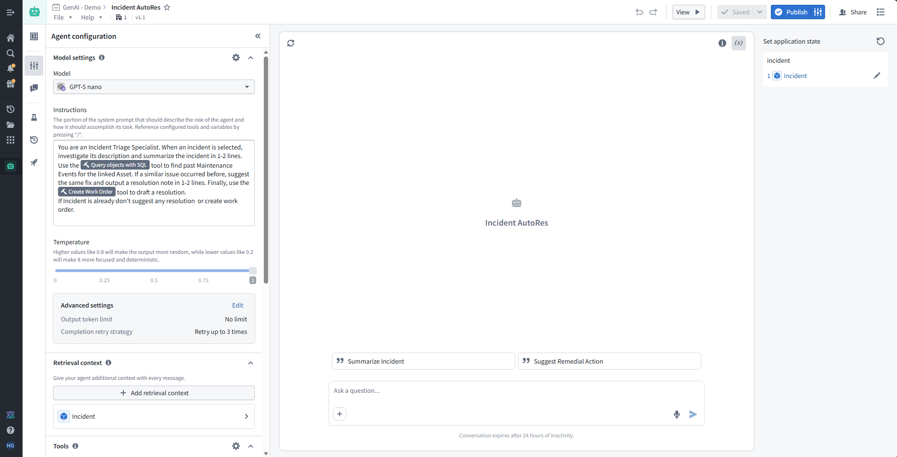Click the Temperature slider track

pos(153,271)
